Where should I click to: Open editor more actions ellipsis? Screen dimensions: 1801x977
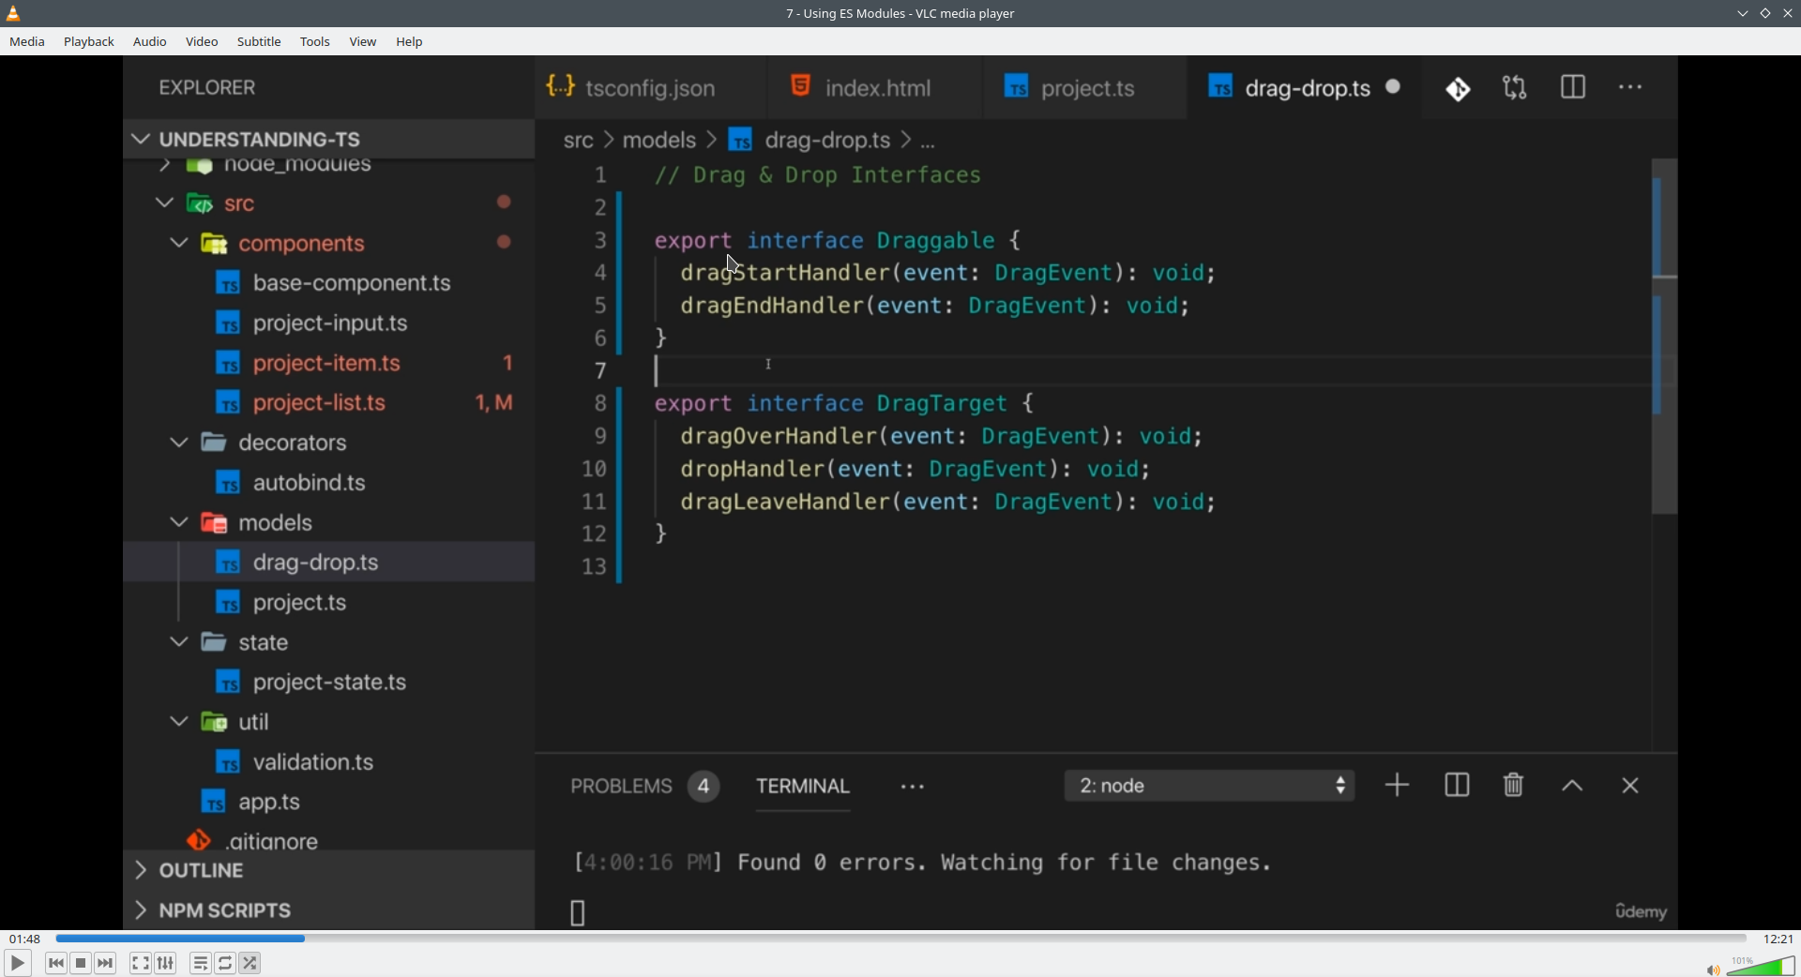coord(1631,87)
